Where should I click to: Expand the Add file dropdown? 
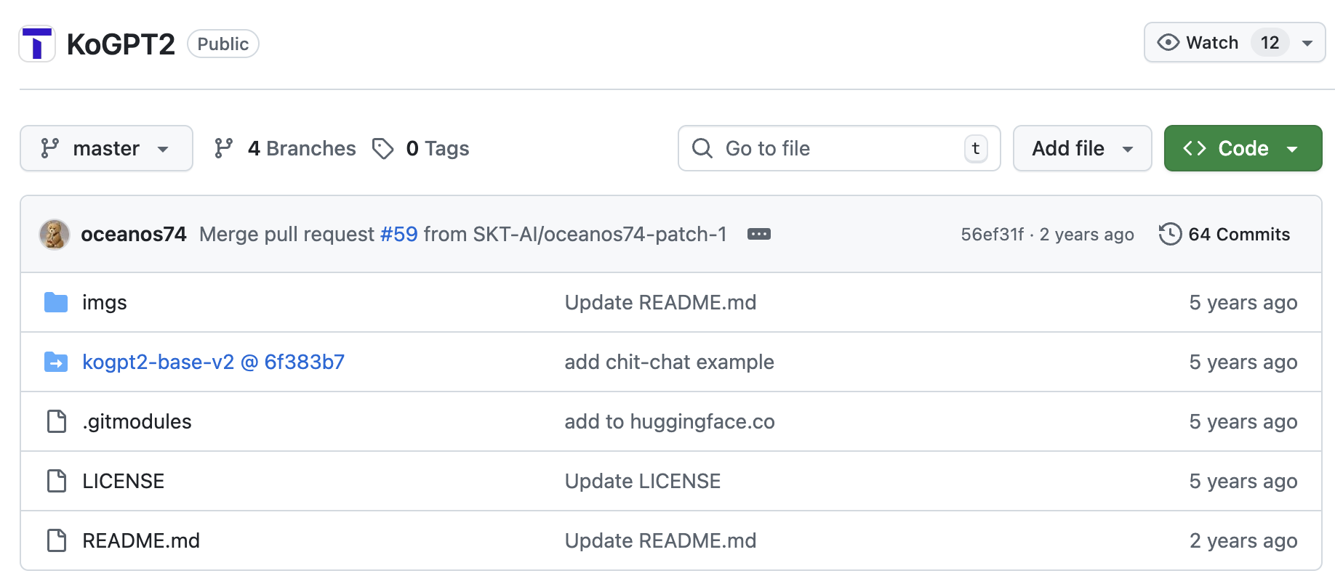coord(1082,148)
